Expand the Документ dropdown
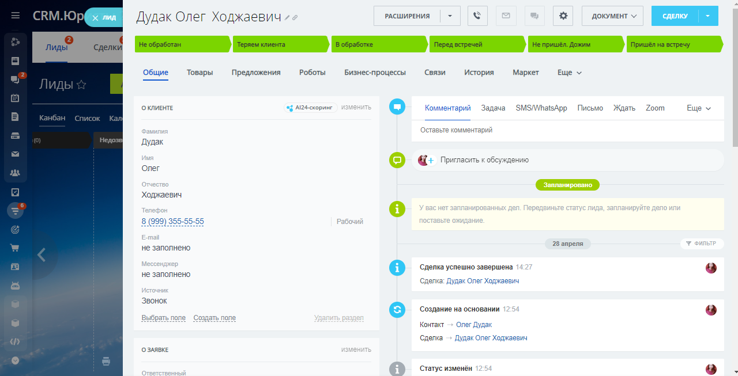 [612, 16]
